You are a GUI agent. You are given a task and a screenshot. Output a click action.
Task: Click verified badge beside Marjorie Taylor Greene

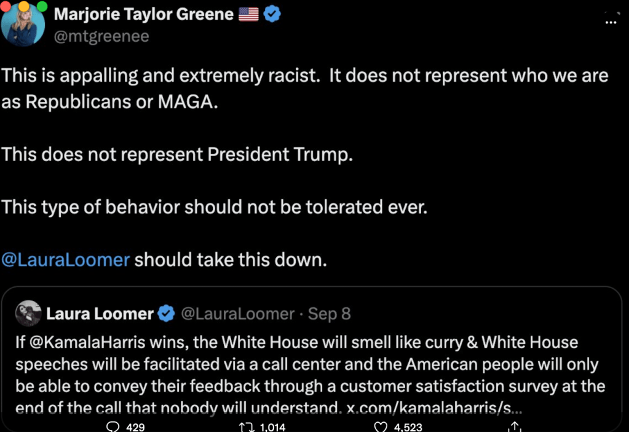pyautogui.click(x=272, y=14)
